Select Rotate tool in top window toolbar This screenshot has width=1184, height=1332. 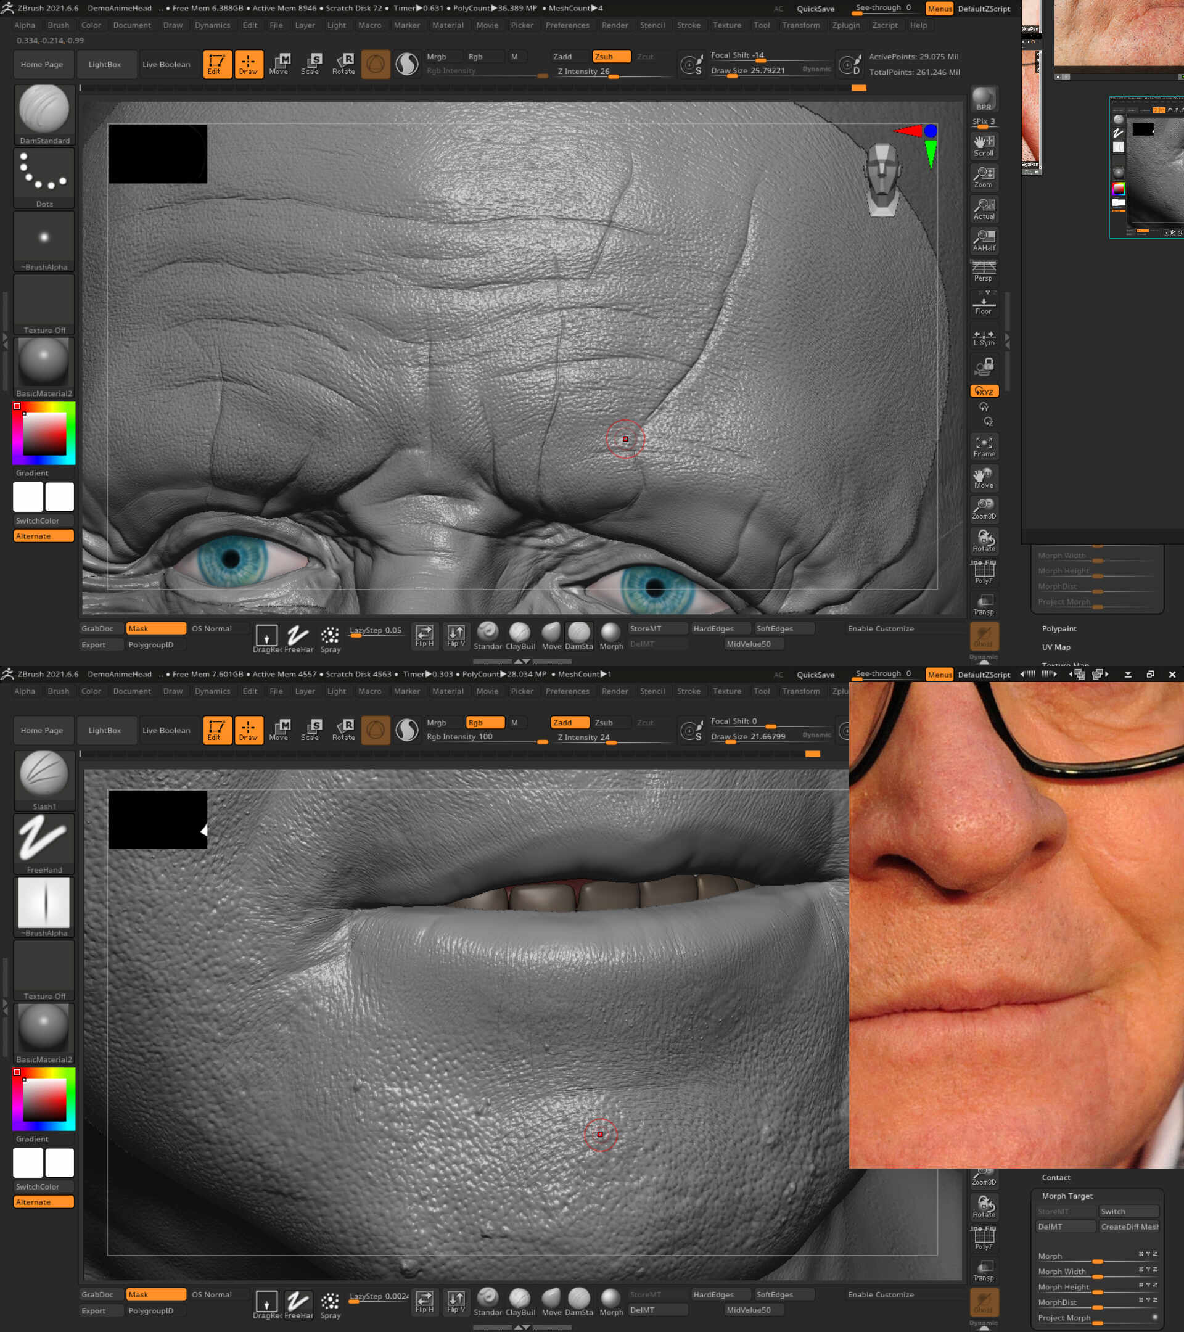[x=343, y=64]
